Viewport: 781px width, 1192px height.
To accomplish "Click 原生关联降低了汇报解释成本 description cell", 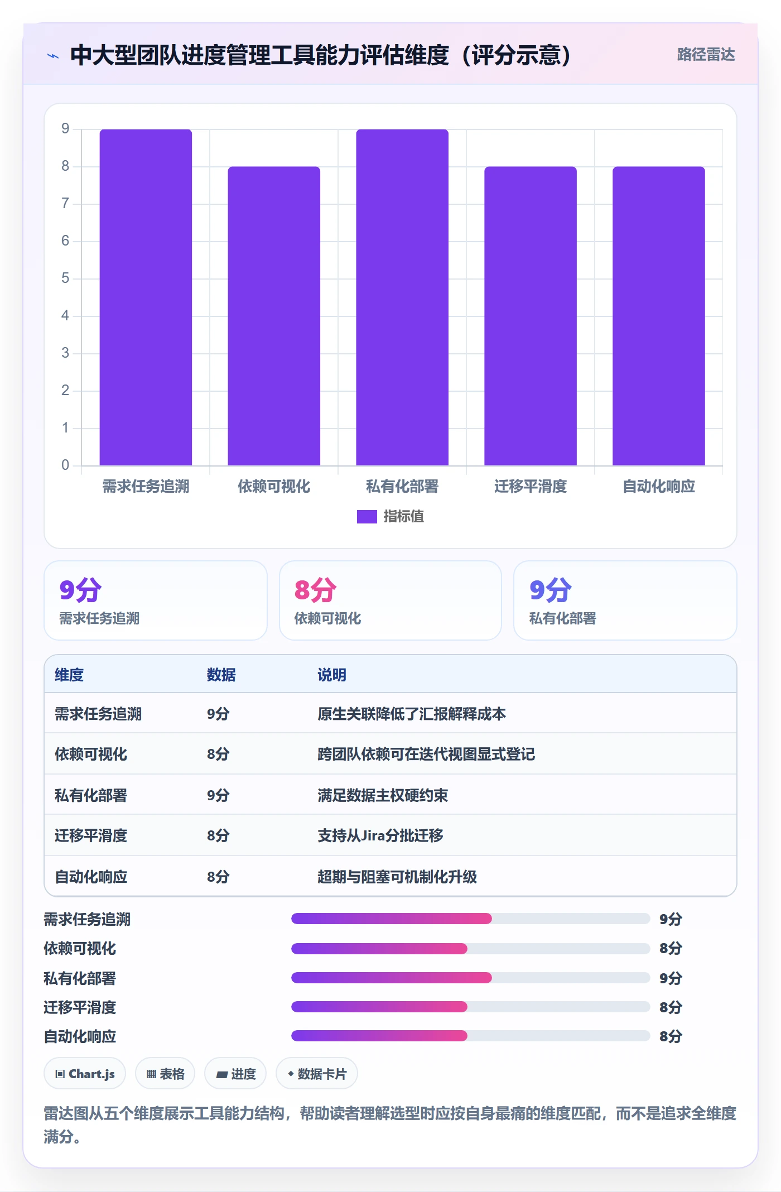I will pyautogui.click(x=412, y=714).
